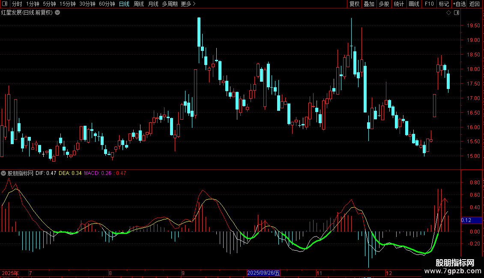This screenshot has width=484, height=278.
Task: Switch to 60分钟 period
Action: point(107,4)
